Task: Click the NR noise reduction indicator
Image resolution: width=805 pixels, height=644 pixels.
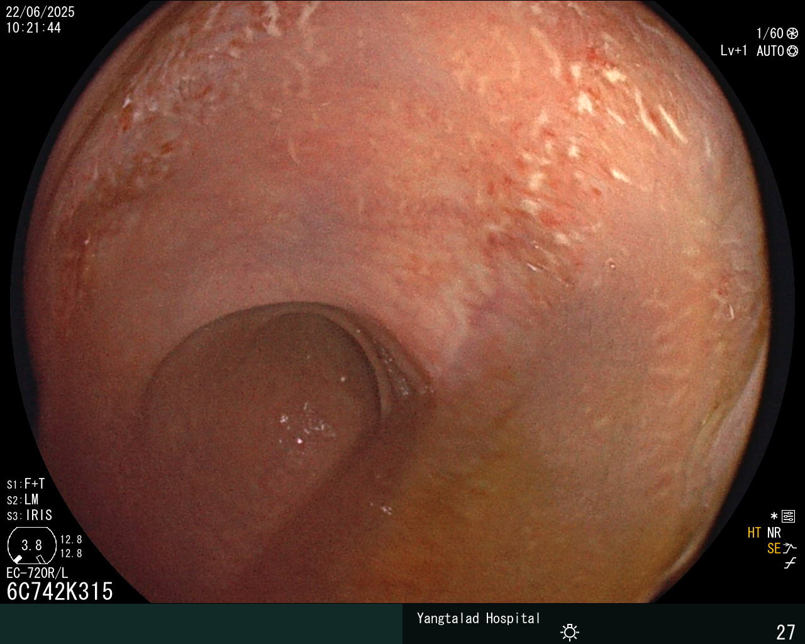Action: (774, 533)
